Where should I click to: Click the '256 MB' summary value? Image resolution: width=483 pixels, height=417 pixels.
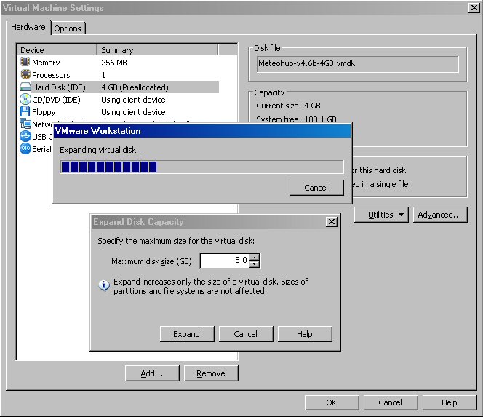coord(114,63)
